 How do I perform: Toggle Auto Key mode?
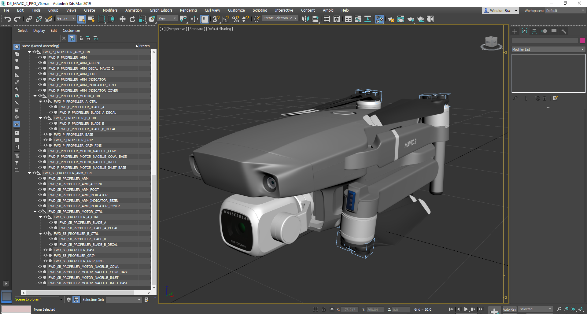click(x=509, y=309)
